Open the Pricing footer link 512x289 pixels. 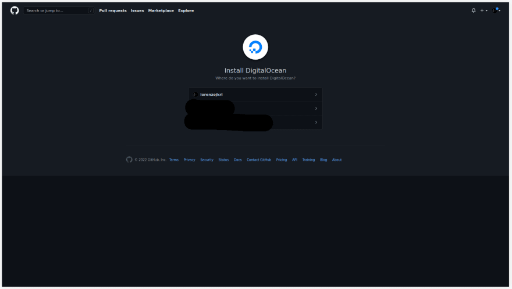[x=282, y=160]
